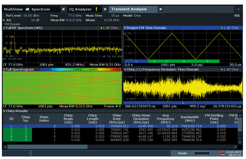The height and width of the screenshot is (159, 246).
Task: Select blue chirp region 1 in FM Time Domain bar
Action: point(136,61)
